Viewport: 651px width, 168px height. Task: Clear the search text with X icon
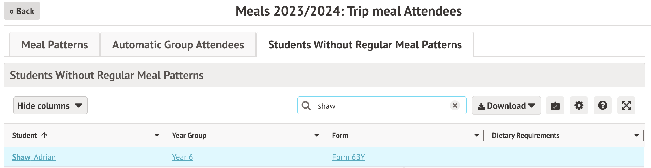click(x=455, y=105)
